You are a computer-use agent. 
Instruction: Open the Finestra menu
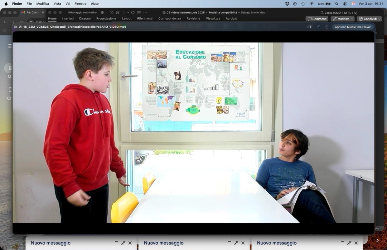click(x=80, y=4)
